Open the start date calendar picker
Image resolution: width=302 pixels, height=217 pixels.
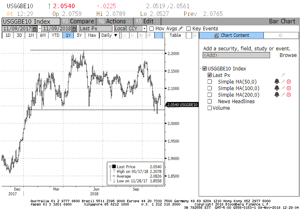34,29
